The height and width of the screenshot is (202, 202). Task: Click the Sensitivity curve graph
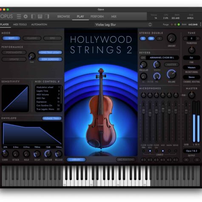tap(15, 98)
